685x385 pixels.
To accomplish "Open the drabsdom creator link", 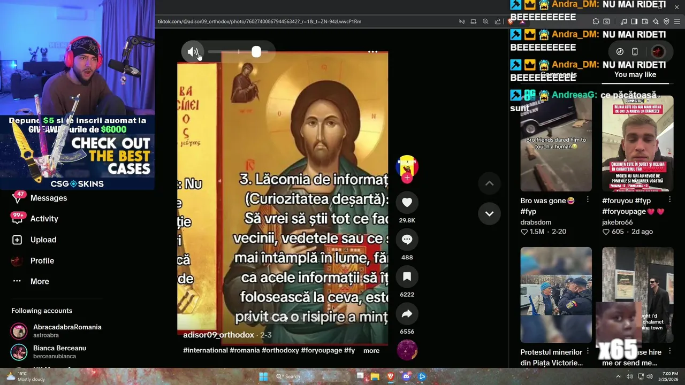I will coord(536,222).
